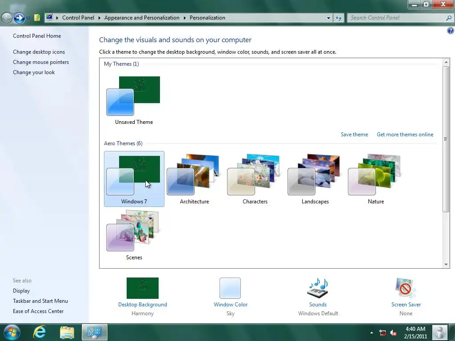The width and height of the screenshot is (455, 341).
Task: Expand arrow after Control Panel breadcrumb
Action: pos(99,18)
